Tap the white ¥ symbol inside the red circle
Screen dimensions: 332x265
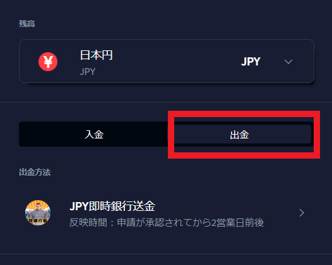click(48, 62)
